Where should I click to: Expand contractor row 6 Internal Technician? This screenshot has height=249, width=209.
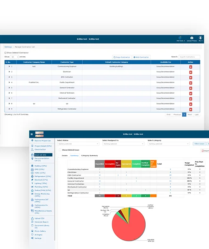click(x=9, y=93)
